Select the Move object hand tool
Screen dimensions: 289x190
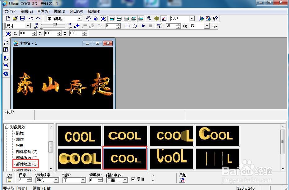89,18
